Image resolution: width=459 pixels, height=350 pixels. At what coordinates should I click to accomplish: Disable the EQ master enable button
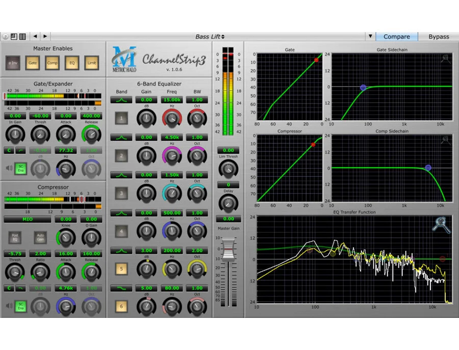72,63
